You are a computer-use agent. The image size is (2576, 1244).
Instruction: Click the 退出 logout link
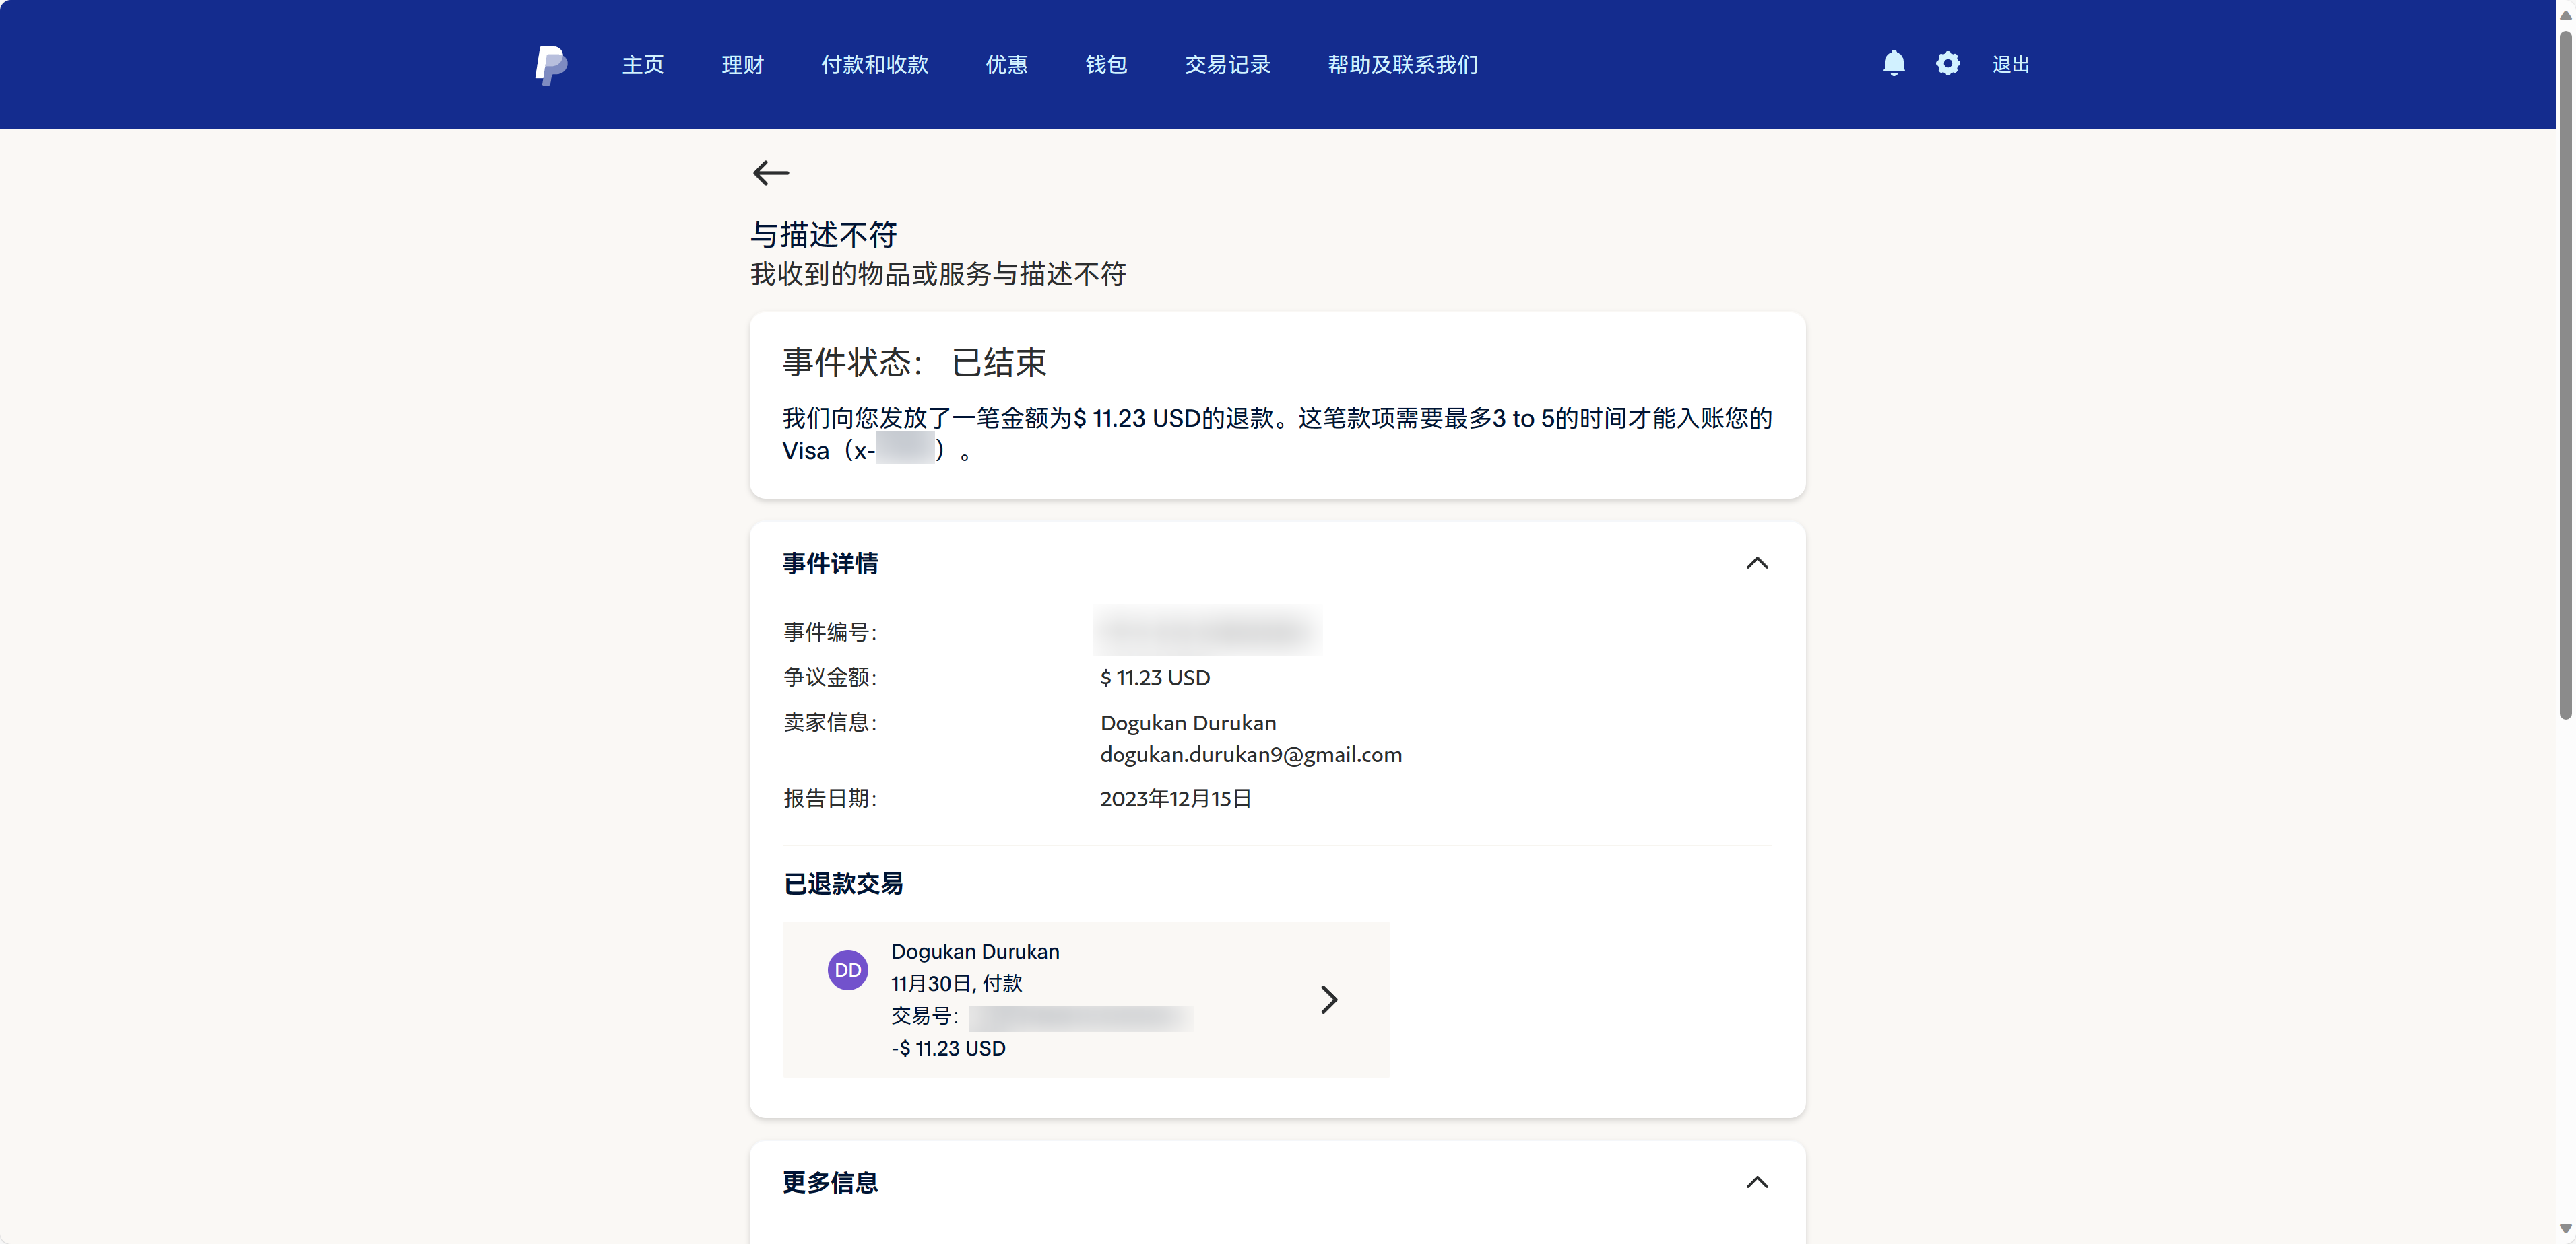pyautogui.click(x=2010, y=65)
